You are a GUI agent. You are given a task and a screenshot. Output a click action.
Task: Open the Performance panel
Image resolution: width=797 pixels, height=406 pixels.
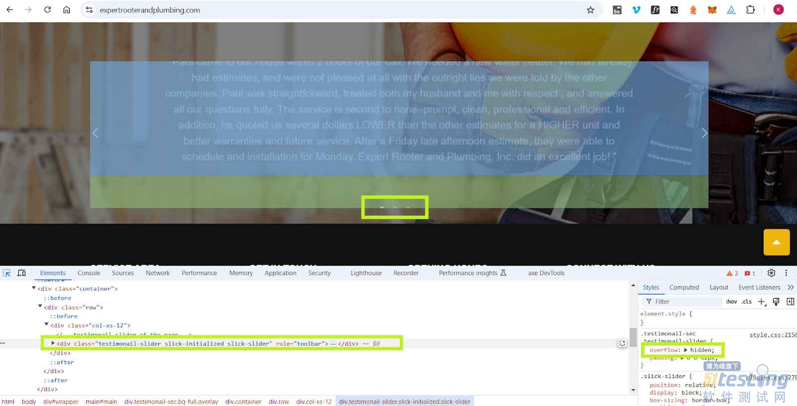tap(199, 273)
